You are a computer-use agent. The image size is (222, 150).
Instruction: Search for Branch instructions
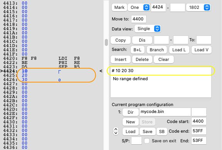point(157,50)
